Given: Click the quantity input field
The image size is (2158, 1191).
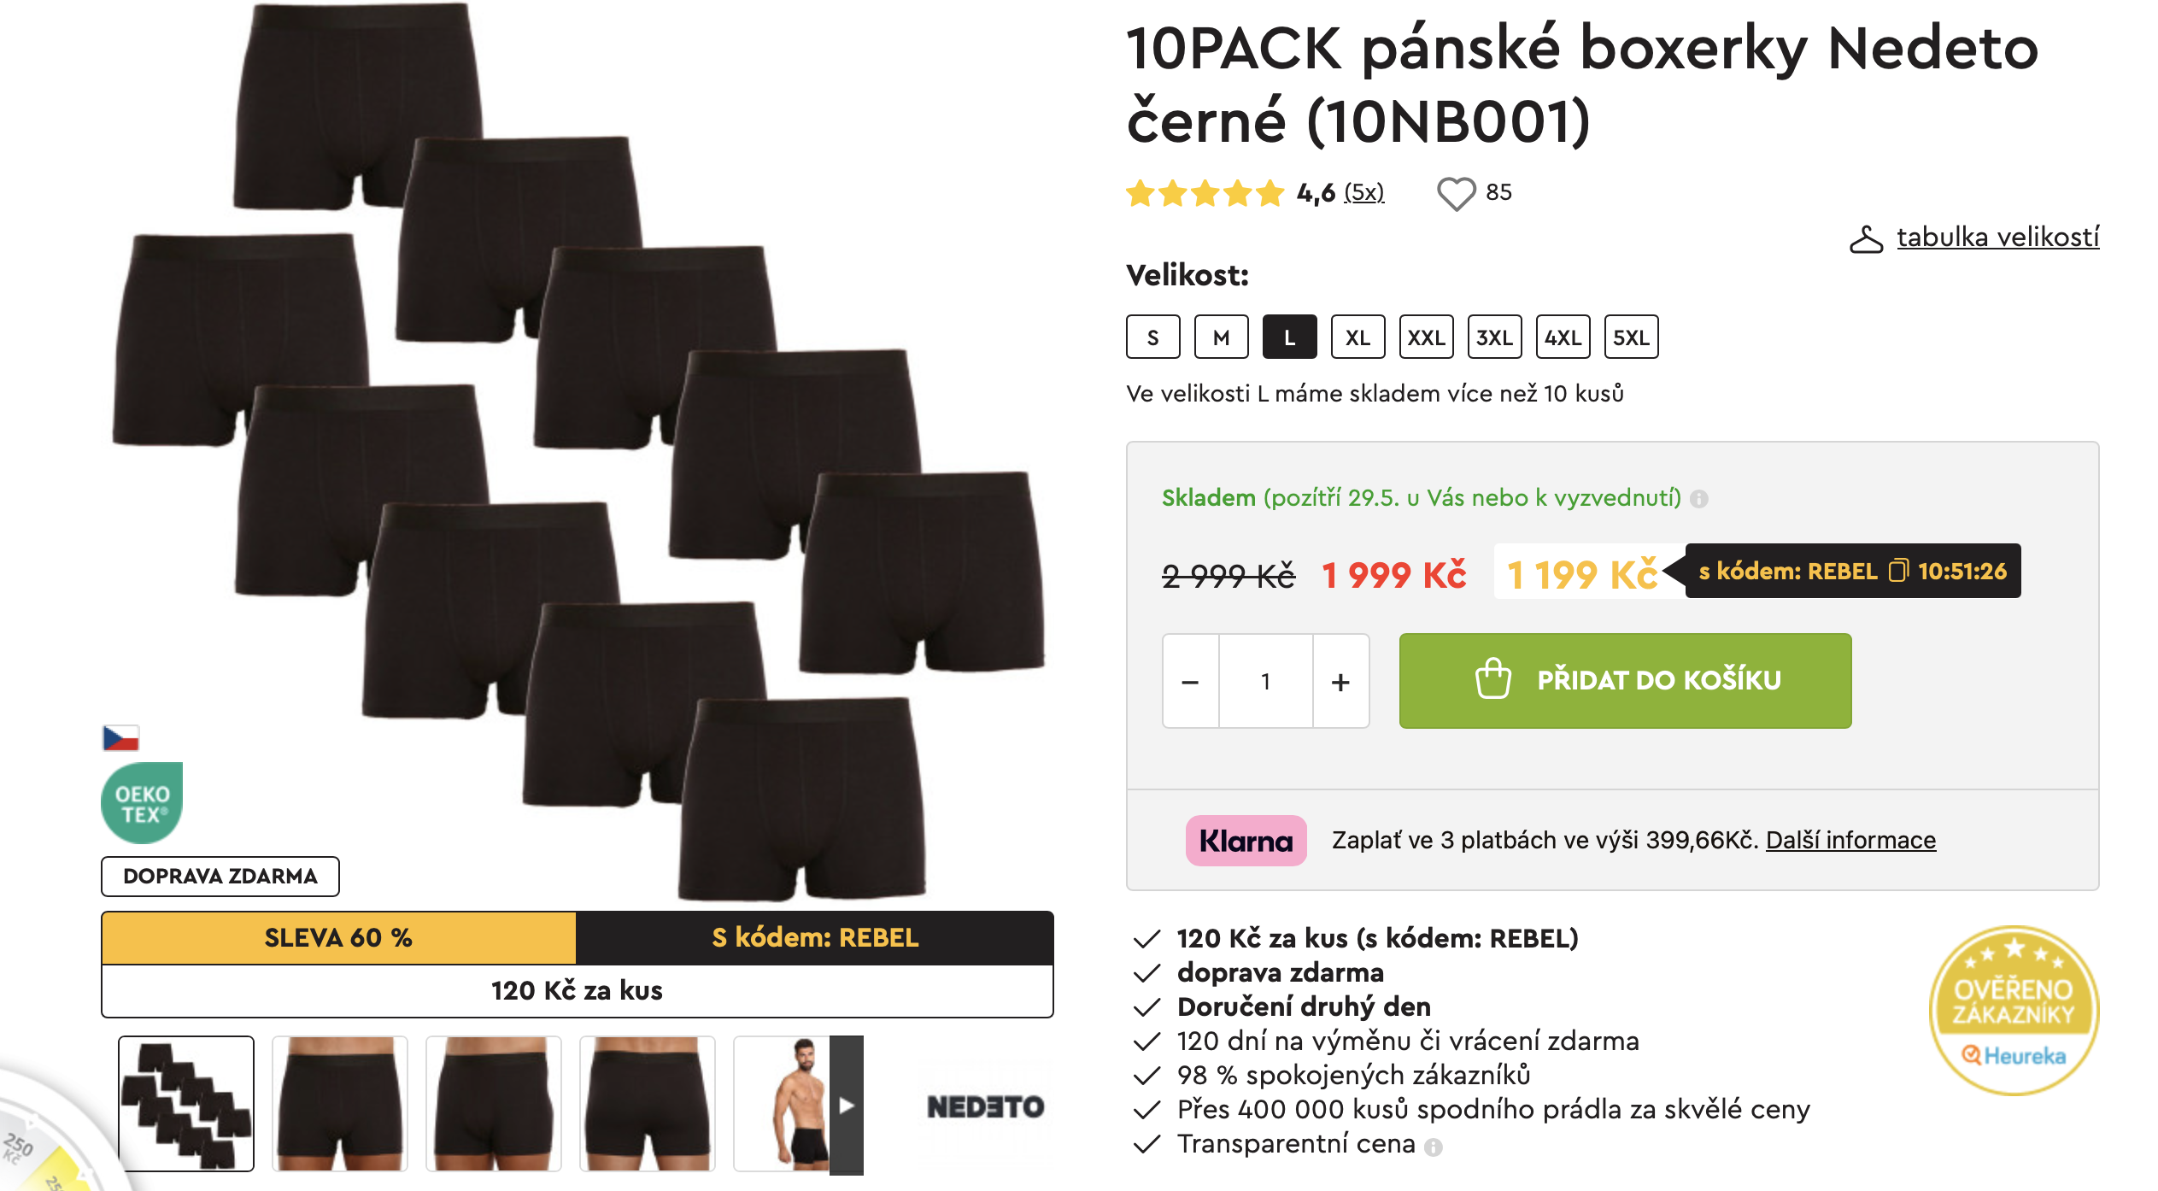Looking at the screenshot, I should click(1265, 682).
